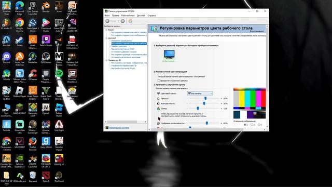Click the brightness (Яркость) slider handle
The image size is (332, 187).
[x=205, y=98]
